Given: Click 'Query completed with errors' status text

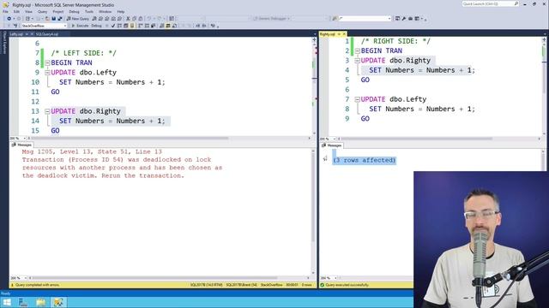Looking at the screenshot, I should (x=38, y=285).
